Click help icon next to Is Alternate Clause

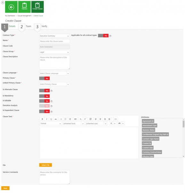[52, 91]
